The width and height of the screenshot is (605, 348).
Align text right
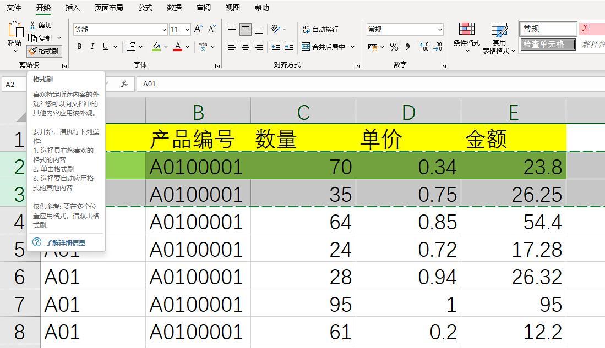tap(259, 47)
